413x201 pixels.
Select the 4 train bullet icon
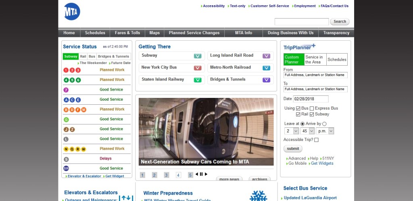pyautogui.click(x=66, y=80)
